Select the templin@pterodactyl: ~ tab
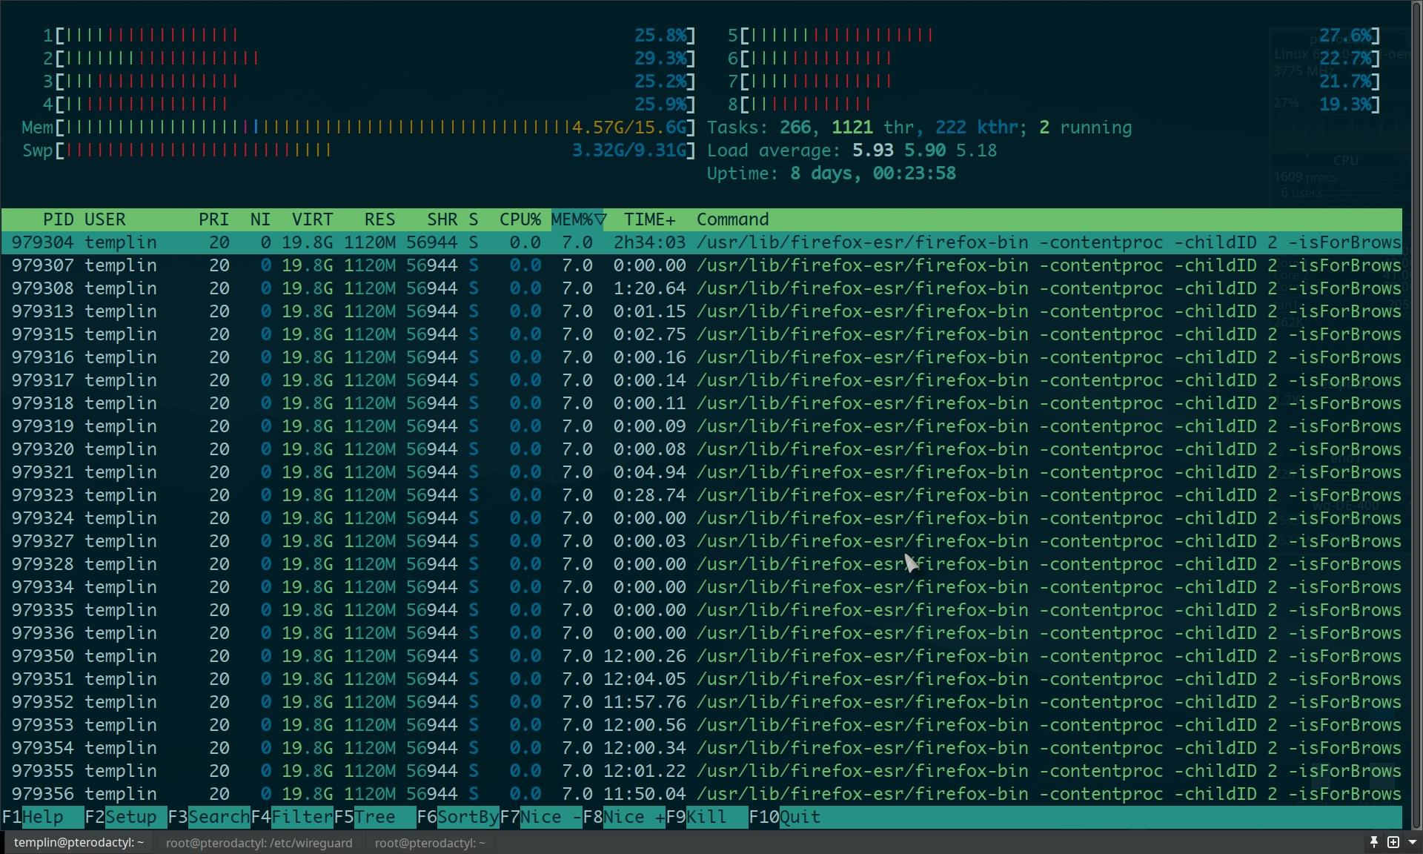 point(78,843)
